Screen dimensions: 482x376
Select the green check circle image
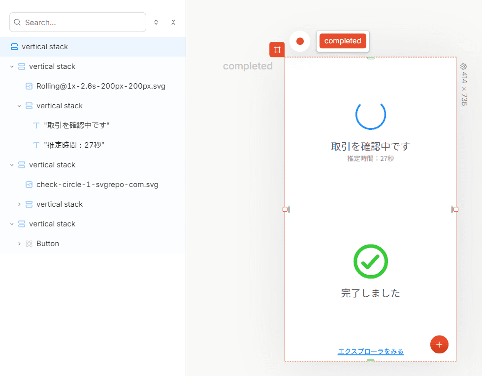click(x=371, y=261)
